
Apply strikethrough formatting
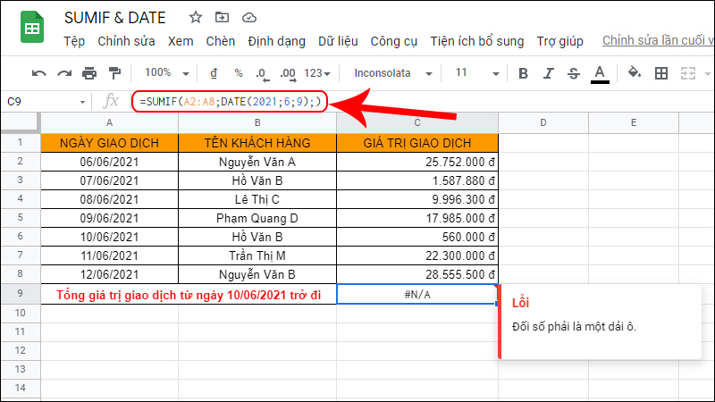(x=574, y=73)
